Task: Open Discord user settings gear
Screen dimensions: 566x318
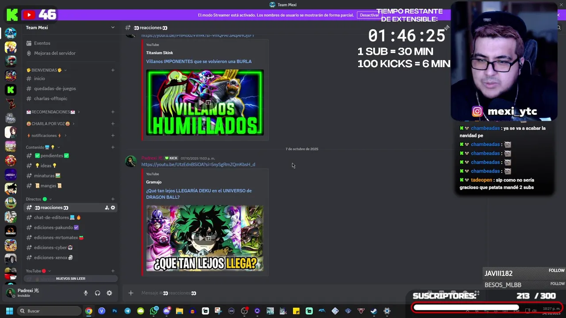Action: coord(109,293)
